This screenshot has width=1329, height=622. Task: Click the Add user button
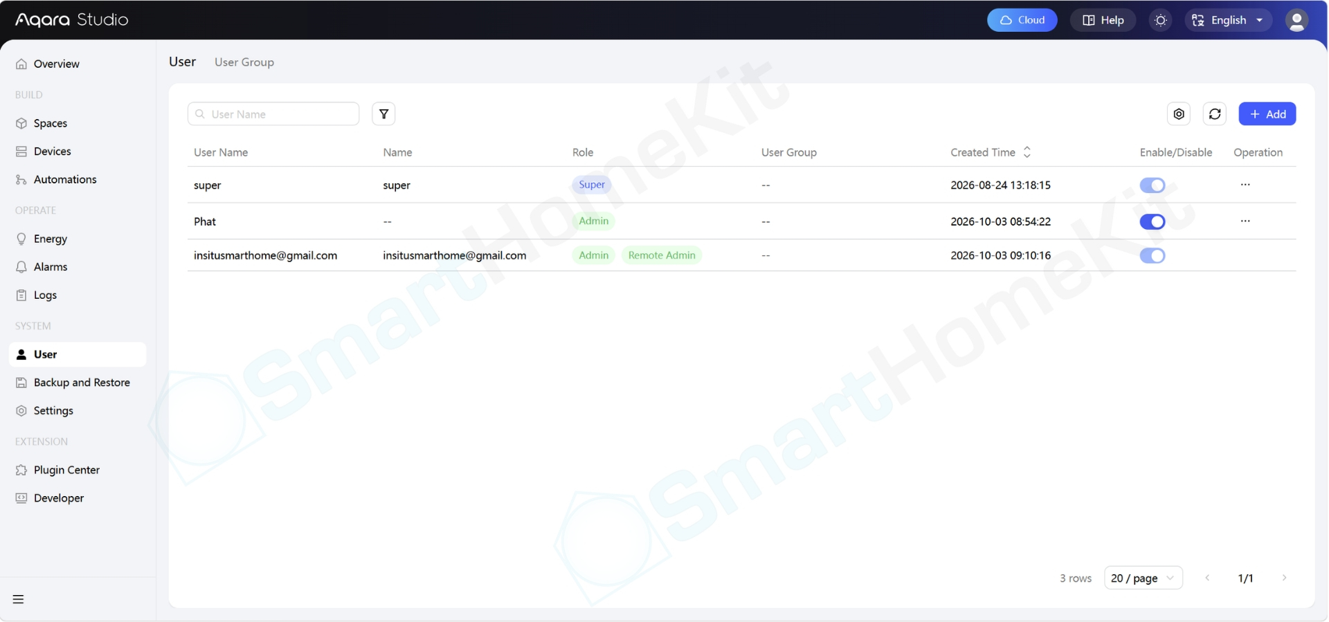[x=1267, y=114]
